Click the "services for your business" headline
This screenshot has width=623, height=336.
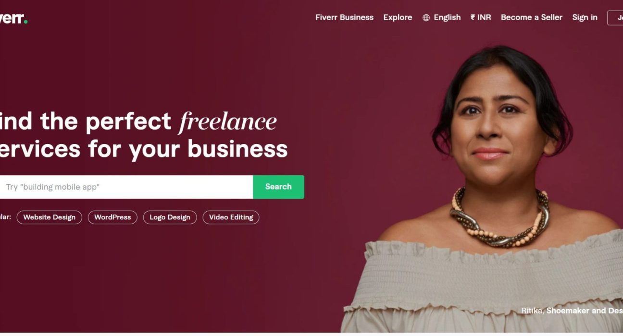click(143, 148)
